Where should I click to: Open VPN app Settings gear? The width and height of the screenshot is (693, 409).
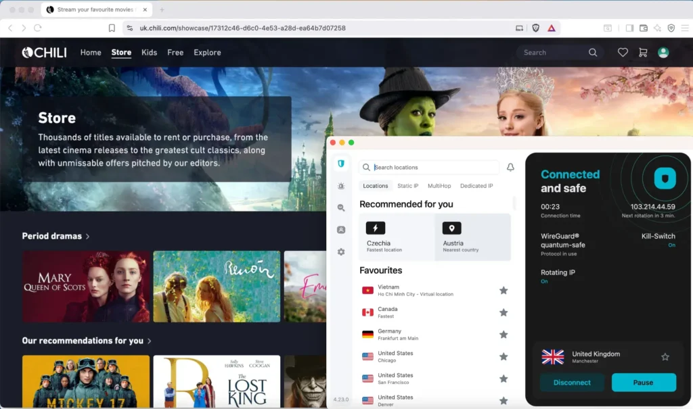(341, 251)
